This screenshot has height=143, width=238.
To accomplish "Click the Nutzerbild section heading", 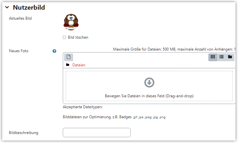I will point(29,7).
